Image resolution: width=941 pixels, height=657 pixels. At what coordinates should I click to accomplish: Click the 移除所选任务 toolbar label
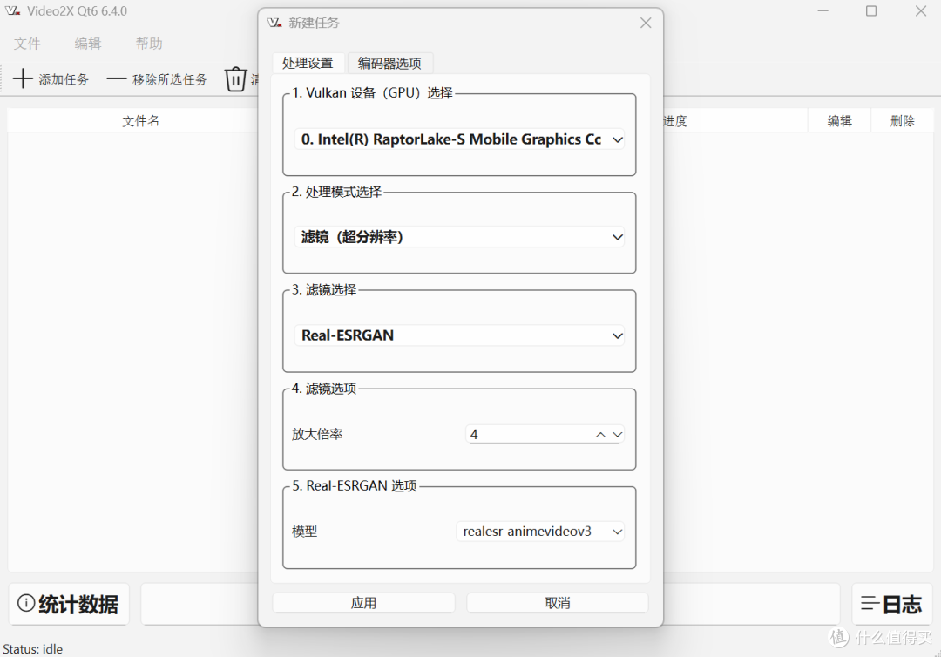pyautogui.click(x=170, y=79)
